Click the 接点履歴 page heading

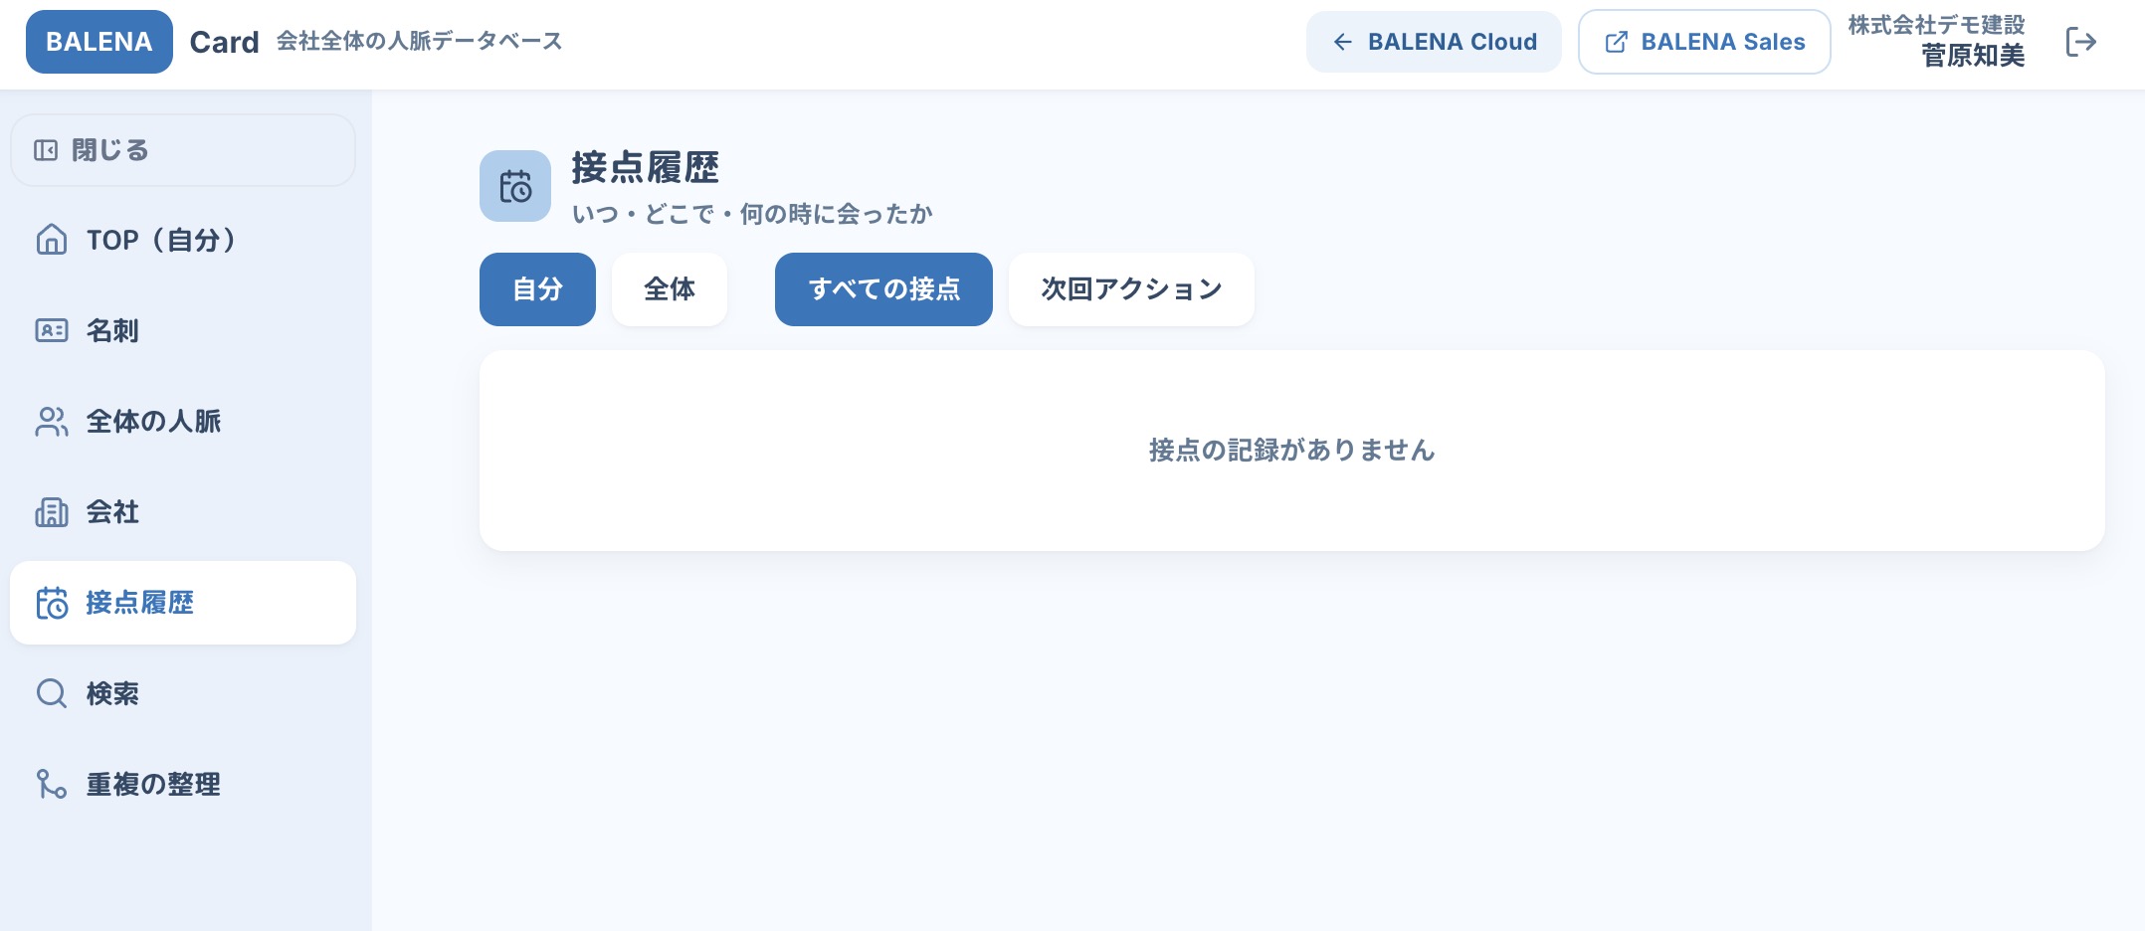[x=645, y=167]
